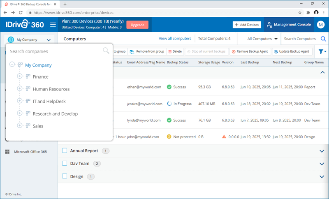
Task: Expand the IT and HelpDesk node
Action: click(x=19, y=101)
